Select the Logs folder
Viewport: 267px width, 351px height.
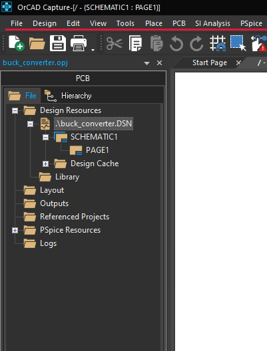(48, 243)
